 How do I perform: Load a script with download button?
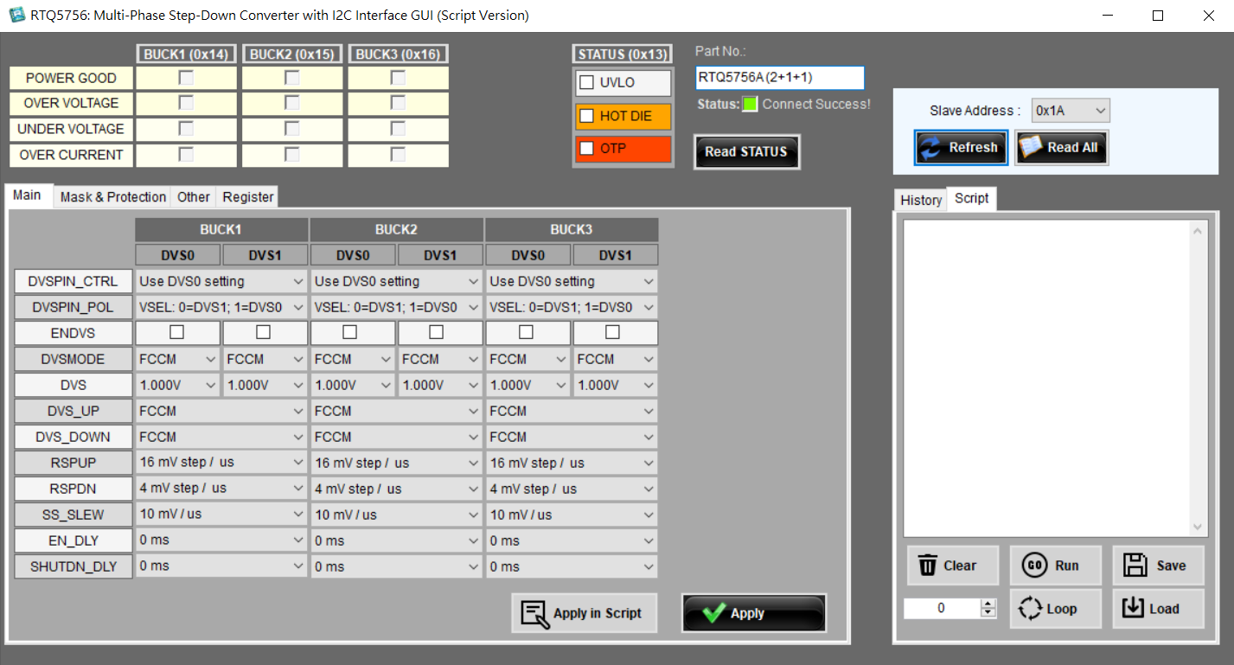click(1158, 609)
